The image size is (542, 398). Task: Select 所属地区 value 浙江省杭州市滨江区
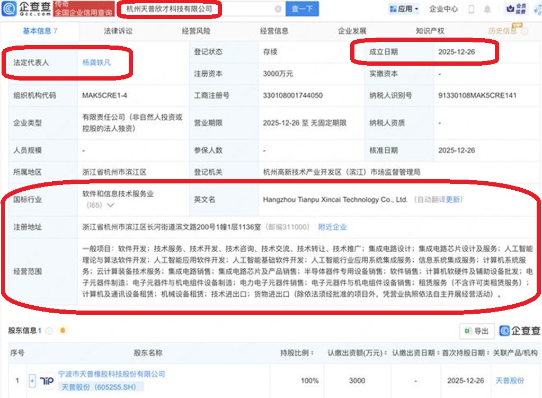pos(114,172)
